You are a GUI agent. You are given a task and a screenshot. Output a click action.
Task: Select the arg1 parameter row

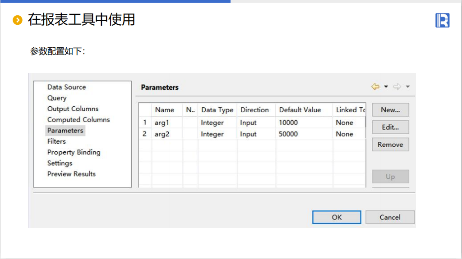coord(162,123)
